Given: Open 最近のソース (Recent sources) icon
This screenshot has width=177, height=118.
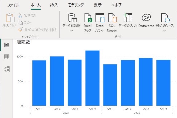Looking at the screenshot, I should point(165,18).
